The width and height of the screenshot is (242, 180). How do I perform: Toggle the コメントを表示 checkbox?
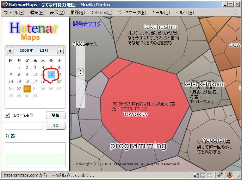[7, 115]
